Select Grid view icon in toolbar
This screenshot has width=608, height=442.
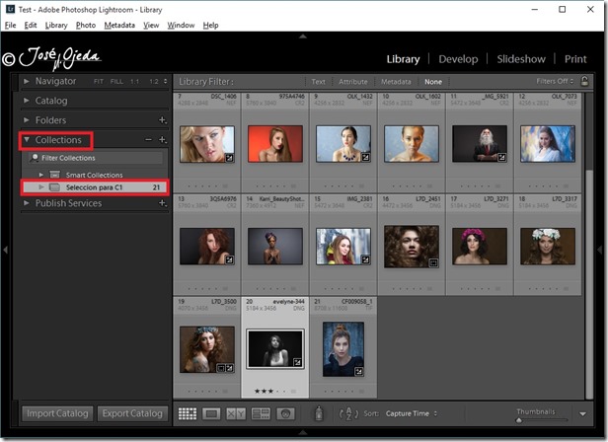[x=188, y=413]
